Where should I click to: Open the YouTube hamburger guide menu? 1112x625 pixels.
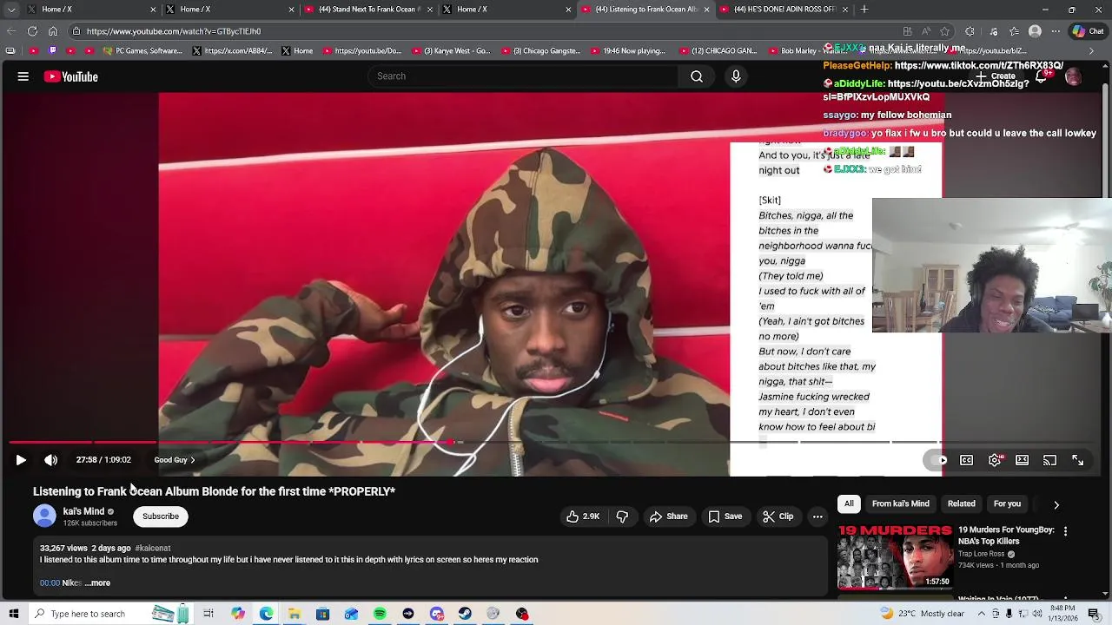click(23, 76)
